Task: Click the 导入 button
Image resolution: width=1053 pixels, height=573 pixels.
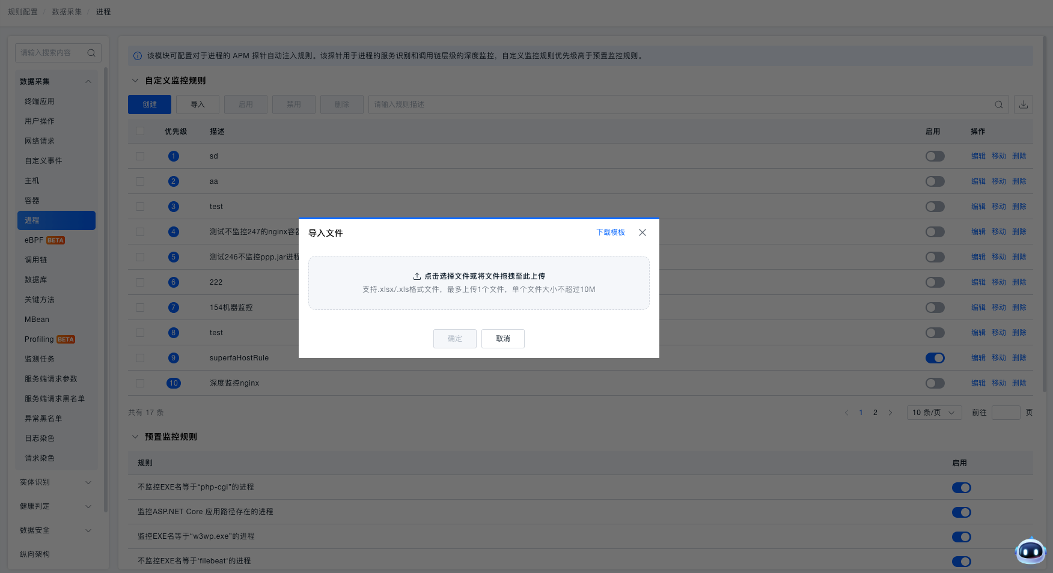Action: point(198,105)
